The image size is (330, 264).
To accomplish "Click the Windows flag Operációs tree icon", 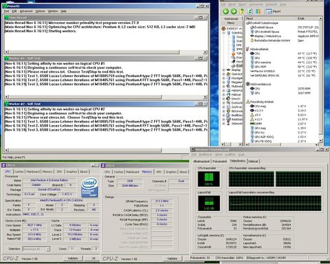I will coord(228,74).
